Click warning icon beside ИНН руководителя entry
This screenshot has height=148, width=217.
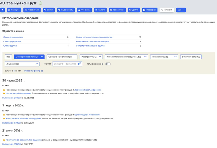point(4,140)
